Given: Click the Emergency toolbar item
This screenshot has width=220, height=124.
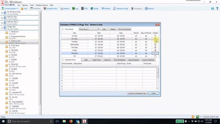Looking at the screenshot, I should 136,8.
